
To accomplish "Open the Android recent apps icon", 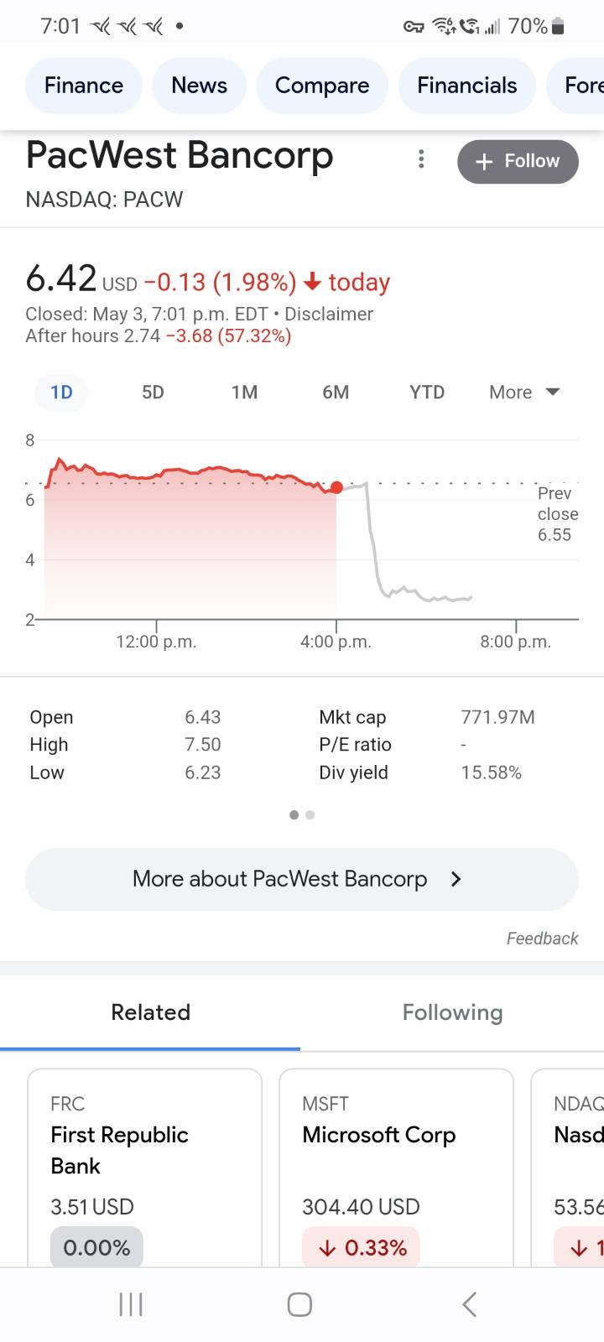I will [131, 1304].
